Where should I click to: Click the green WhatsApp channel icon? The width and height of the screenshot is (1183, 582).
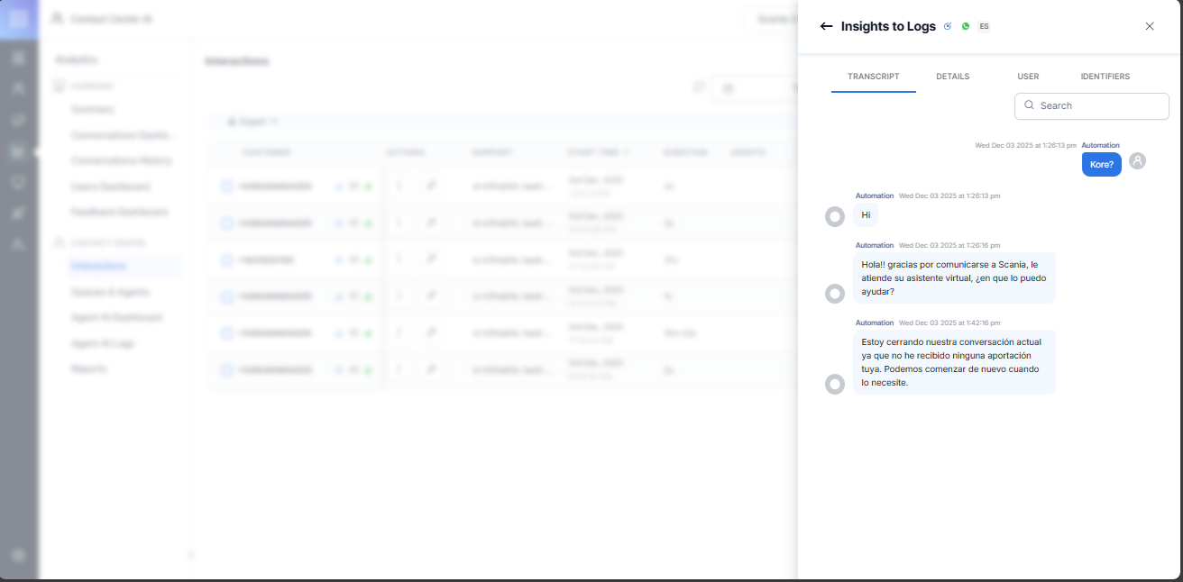click(x=966, y=26)
